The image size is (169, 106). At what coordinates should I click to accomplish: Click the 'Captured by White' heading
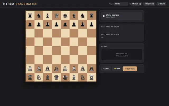pyautogui.click(x=110, y=27)
